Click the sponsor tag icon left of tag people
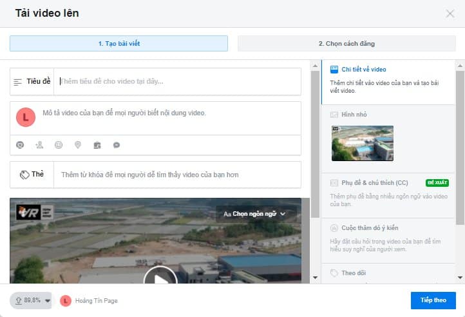 coord(20,145)
